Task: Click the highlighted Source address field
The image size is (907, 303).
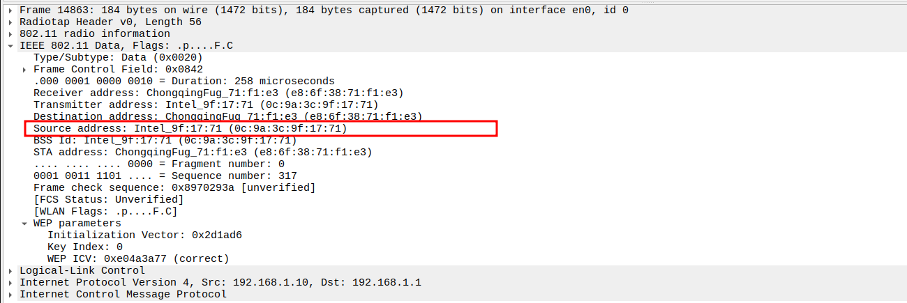Action: point(190,129)
